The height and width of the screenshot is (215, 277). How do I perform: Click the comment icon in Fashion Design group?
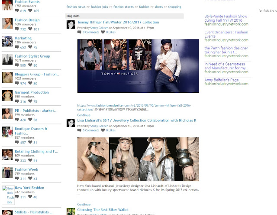(x=17, y=29)
